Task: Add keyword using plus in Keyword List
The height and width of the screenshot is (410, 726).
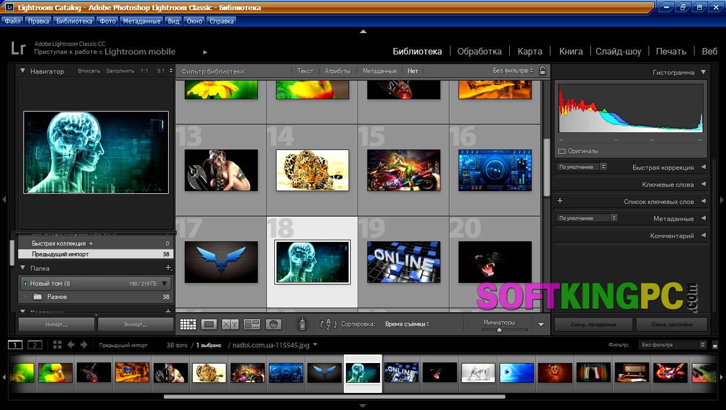Action: coord(560,201)
